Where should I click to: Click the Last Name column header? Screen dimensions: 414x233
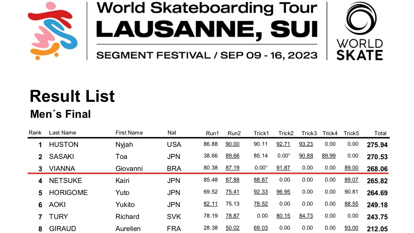coord(62,133)
